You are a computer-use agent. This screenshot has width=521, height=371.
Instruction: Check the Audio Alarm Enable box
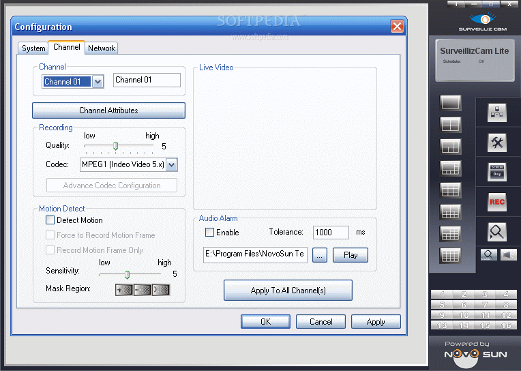pos(209,232)
